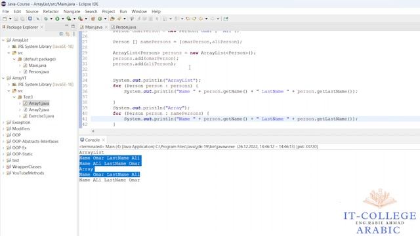Viewport: 420px width, 236px height.
Task: Close the Main.java editor tab
Action: pos(106,27)
